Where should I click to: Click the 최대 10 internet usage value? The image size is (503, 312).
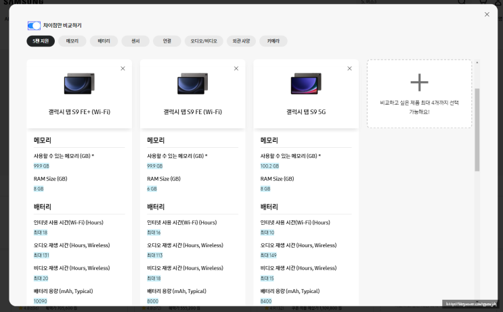pyautogui.click(x=267, y=232)
